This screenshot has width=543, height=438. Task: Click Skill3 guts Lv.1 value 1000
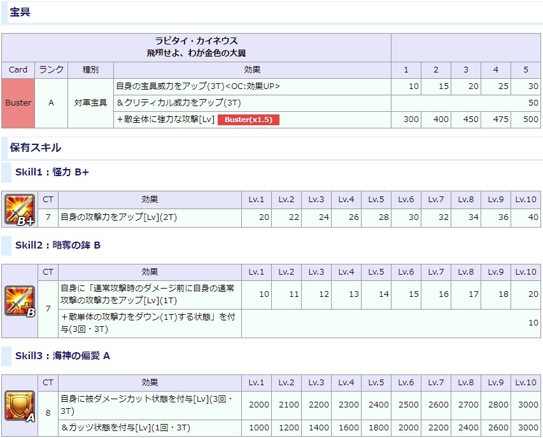[x=257, y=428]
